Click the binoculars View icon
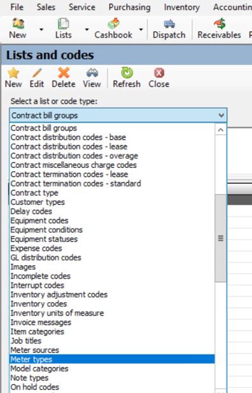The height and width of the screenshot is (393, 252). (x=92, y=73)
